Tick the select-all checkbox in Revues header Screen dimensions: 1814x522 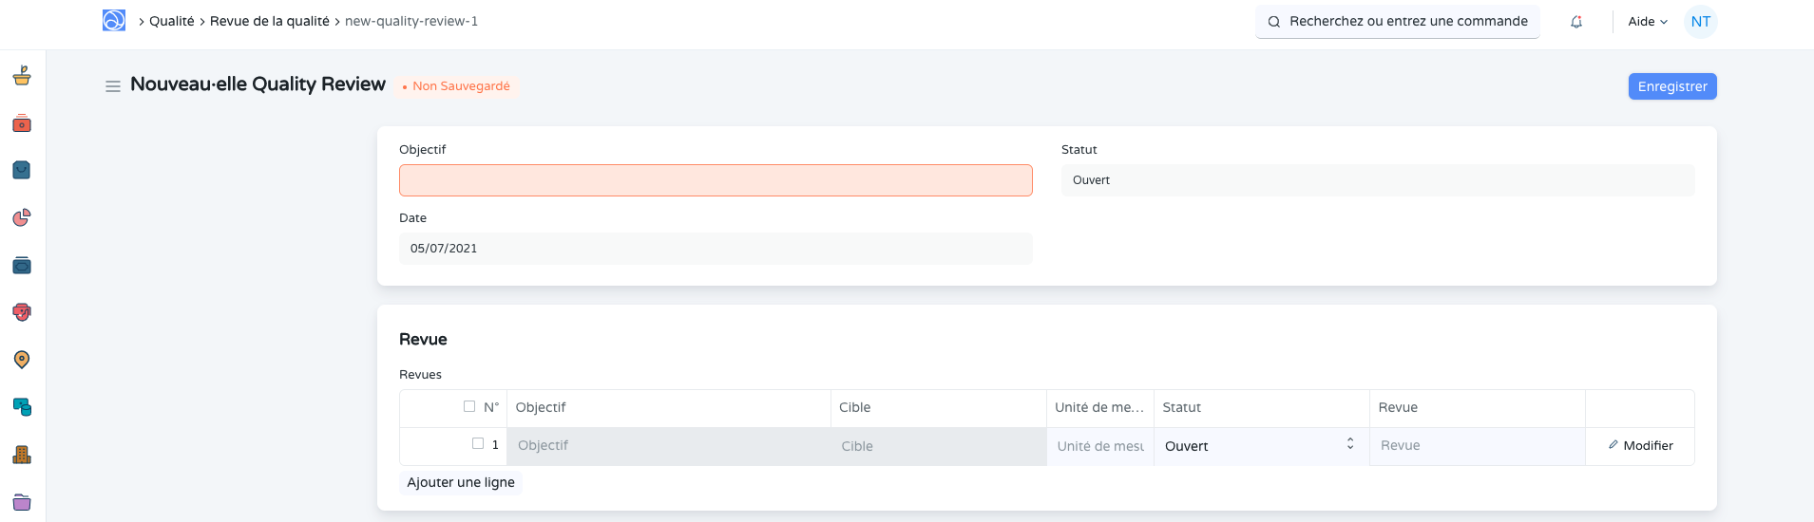click(x=469, y=406)
